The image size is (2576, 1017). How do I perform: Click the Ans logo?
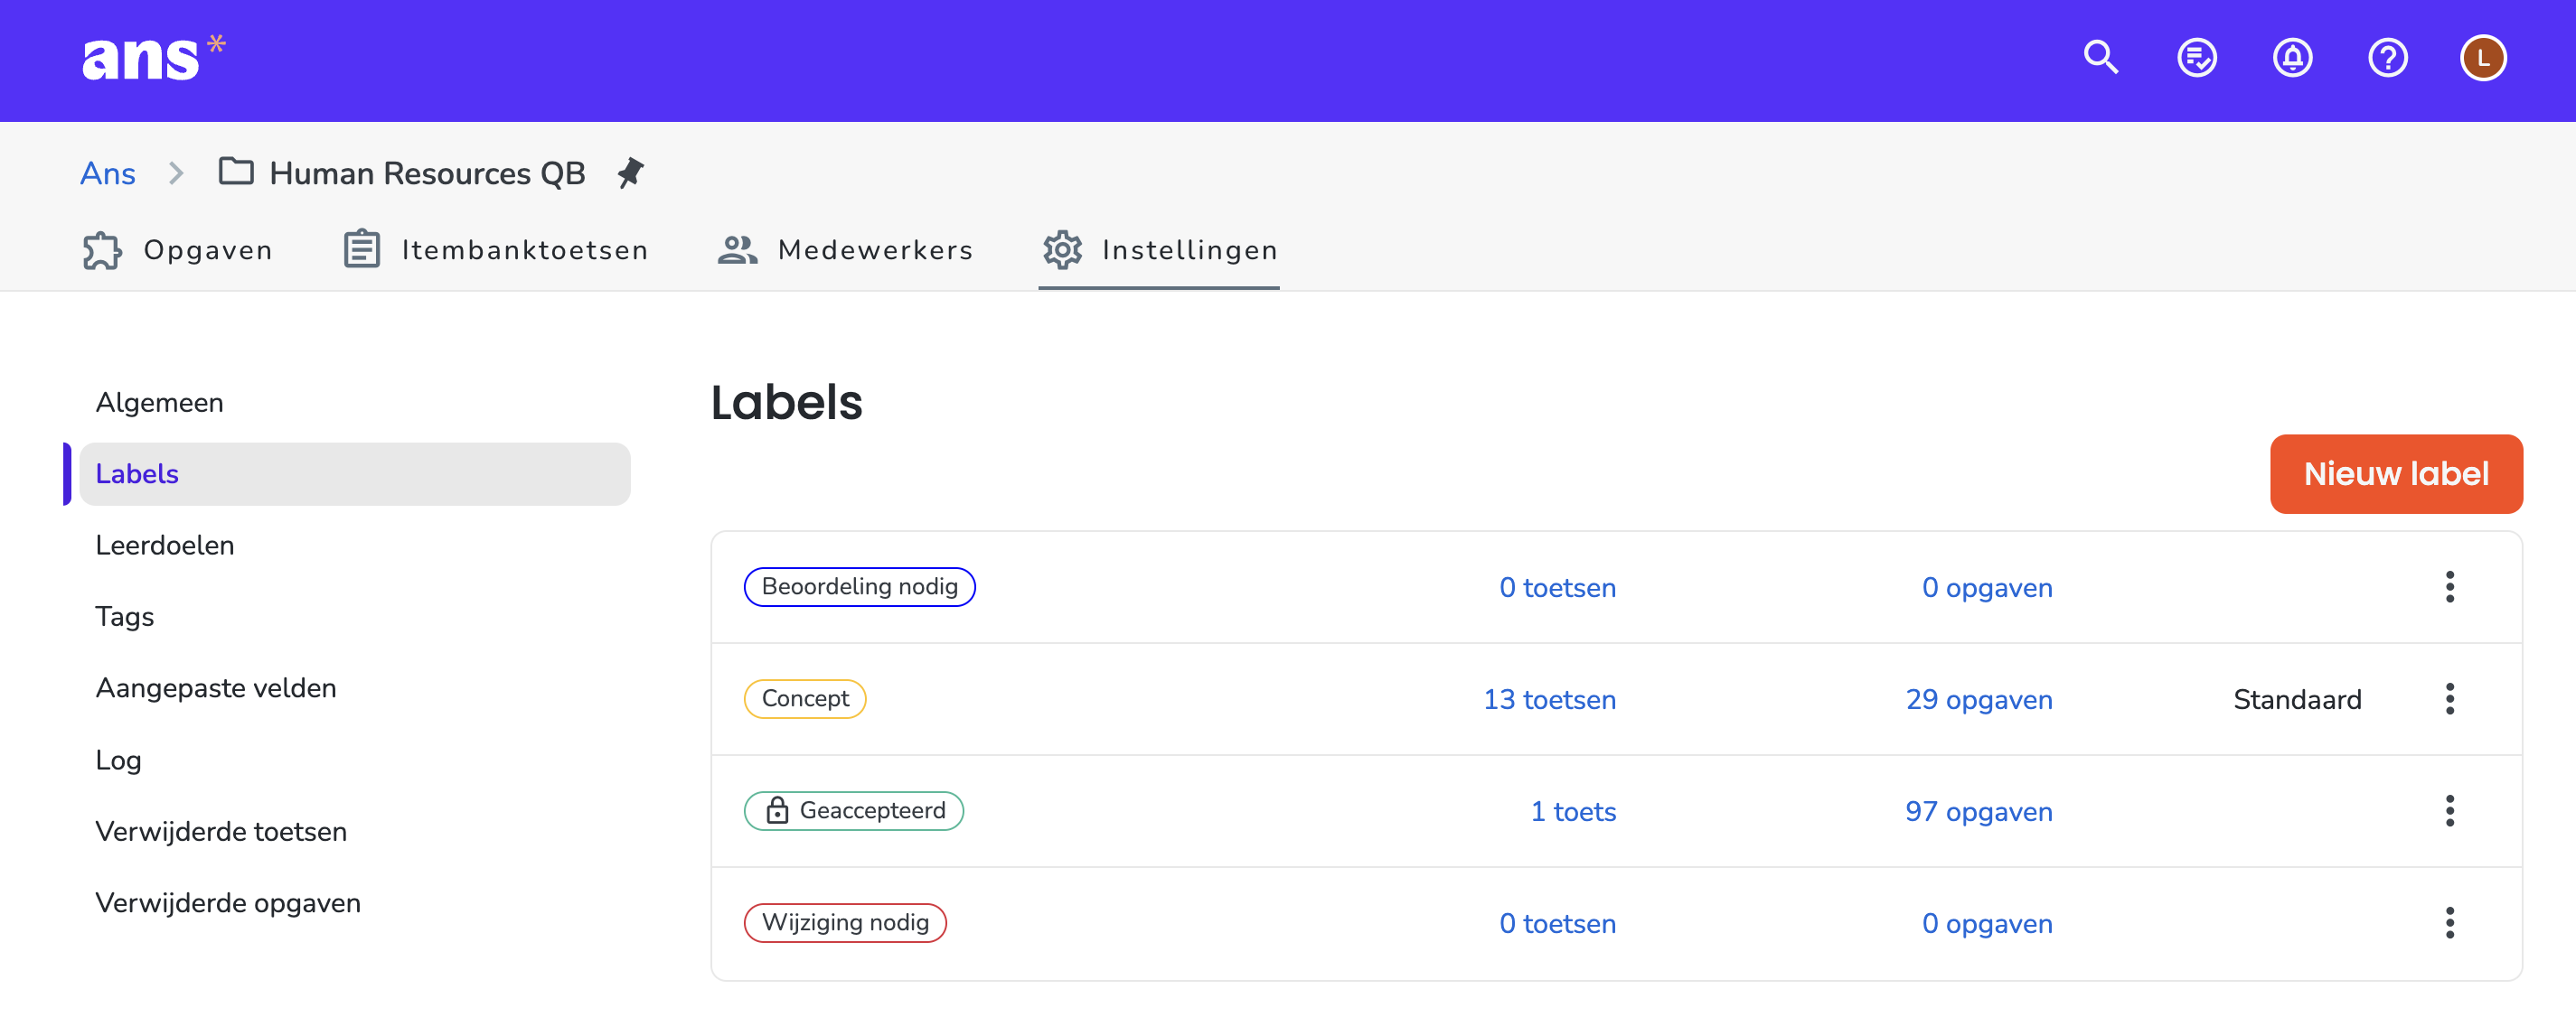(154, 58)
